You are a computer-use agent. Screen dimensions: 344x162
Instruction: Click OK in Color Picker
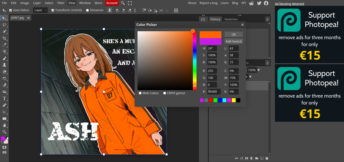[234, 34]
